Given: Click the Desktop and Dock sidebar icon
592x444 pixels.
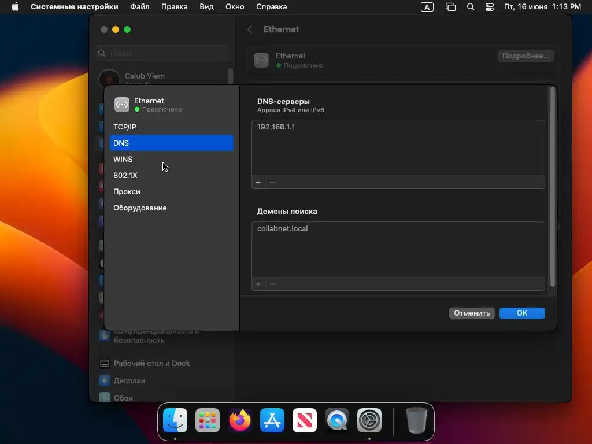Looking at the screenshot, I should [105, 363].
